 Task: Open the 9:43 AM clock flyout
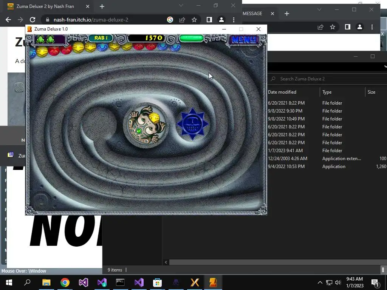click(354, 282)
